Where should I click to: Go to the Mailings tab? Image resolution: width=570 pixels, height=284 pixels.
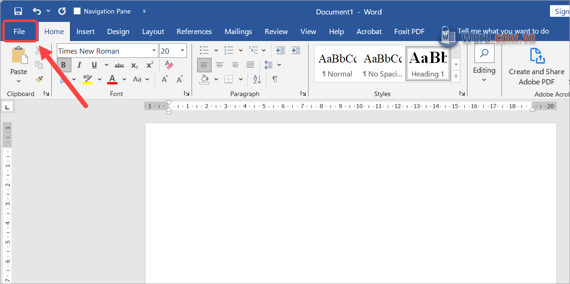point(238,32)
